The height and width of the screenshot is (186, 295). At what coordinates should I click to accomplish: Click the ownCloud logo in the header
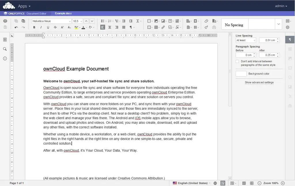point(9,6)
